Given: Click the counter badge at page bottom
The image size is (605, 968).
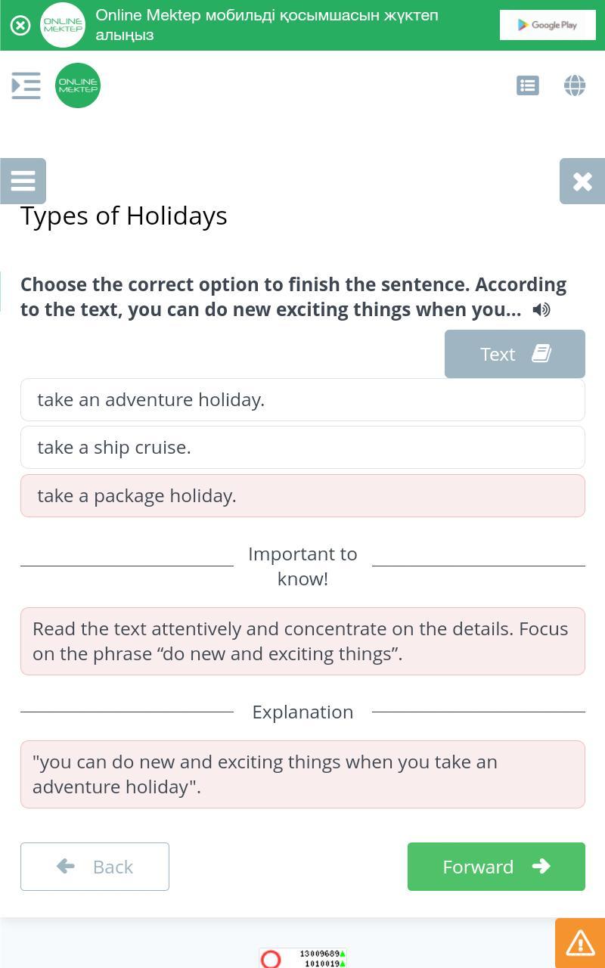Looking at the screenshot, I should click(302, 958).
